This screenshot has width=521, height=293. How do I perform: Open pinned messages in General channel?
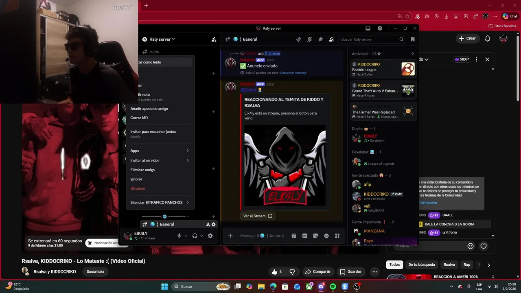[320, 39]
